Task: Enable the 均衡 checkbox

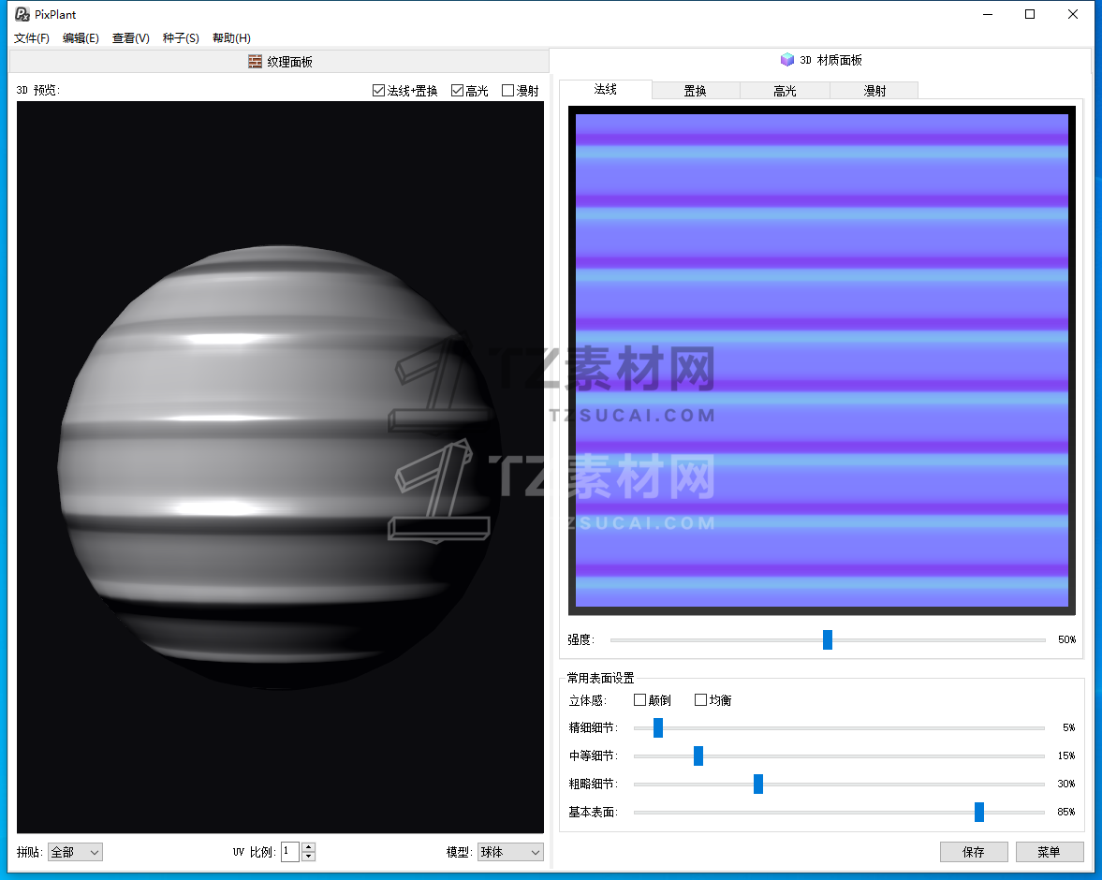Action: (700, 700)
